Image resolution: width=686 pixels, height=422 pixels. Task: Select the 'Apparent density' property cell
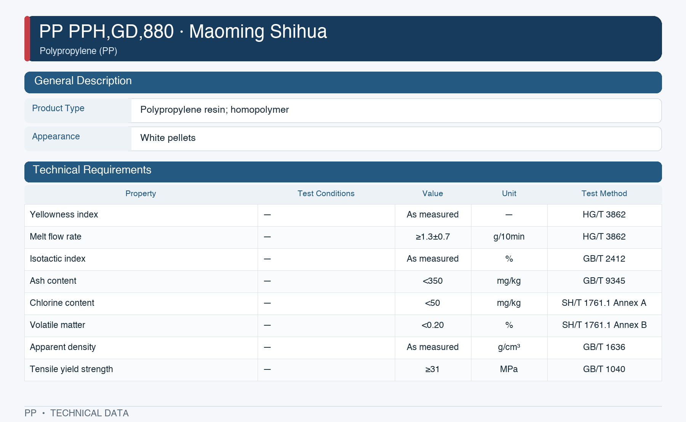click(x=141, y=348)
